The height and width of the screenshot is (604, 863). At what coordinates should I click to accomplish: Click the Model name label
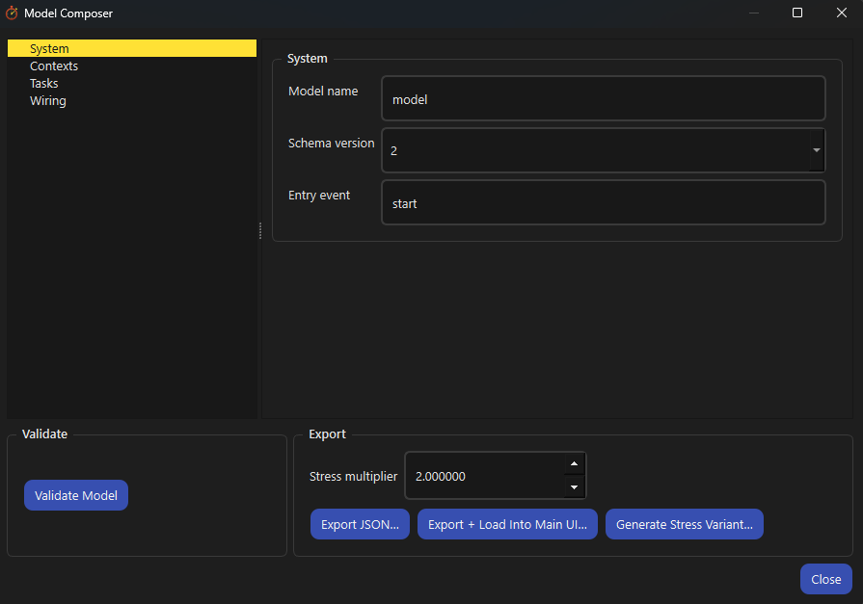[323, 92]
